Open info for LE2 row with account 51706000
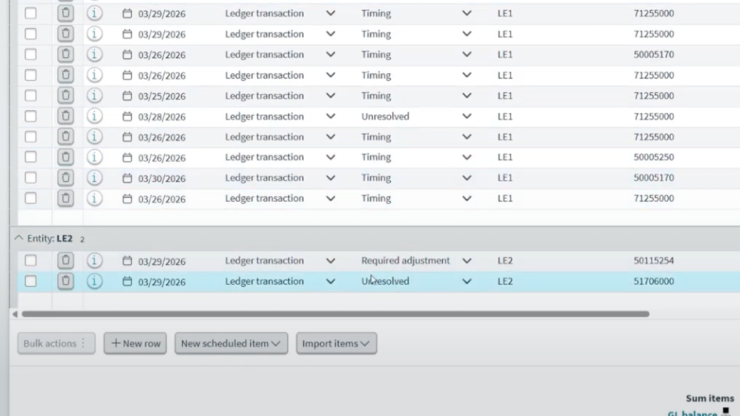 [94, 281]
